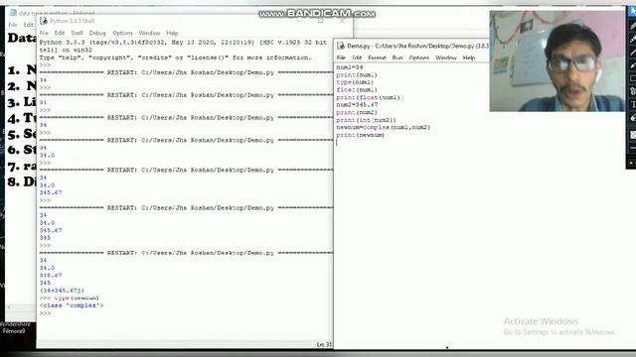
Task: Click the Demo.py window title icon
Action: pyautogui.click(x=340, y=46)
